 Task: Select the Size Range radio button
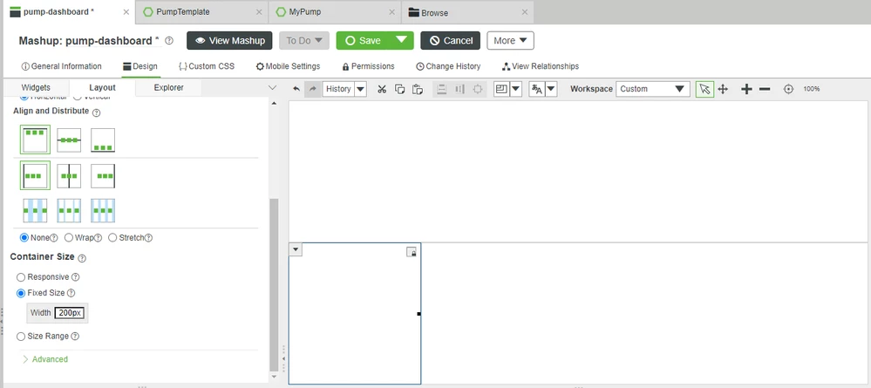click(21, 337)
